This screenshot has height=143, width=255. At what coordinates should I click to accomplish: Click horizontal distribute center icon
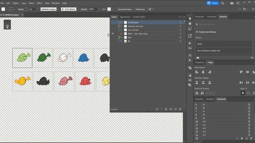tap(247, 83)
